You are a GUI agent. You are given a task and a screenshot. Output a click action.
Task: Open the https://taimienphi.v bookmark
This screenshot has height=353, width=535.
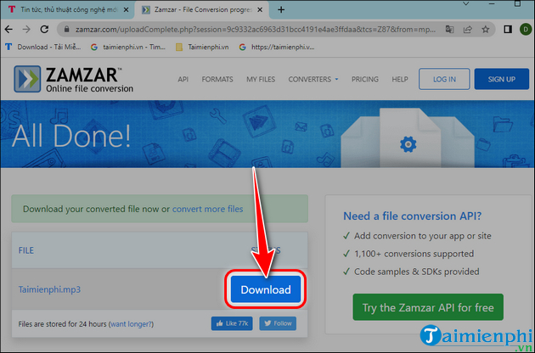[x=277, y=47]
